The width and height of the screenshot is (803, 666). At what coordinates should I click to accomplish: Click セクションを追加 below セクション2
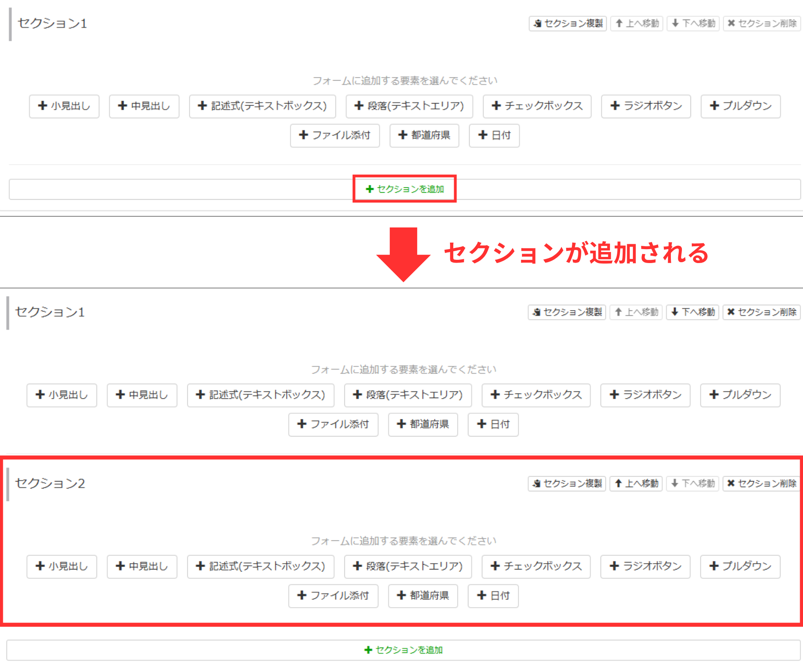[x=403, y=650]
